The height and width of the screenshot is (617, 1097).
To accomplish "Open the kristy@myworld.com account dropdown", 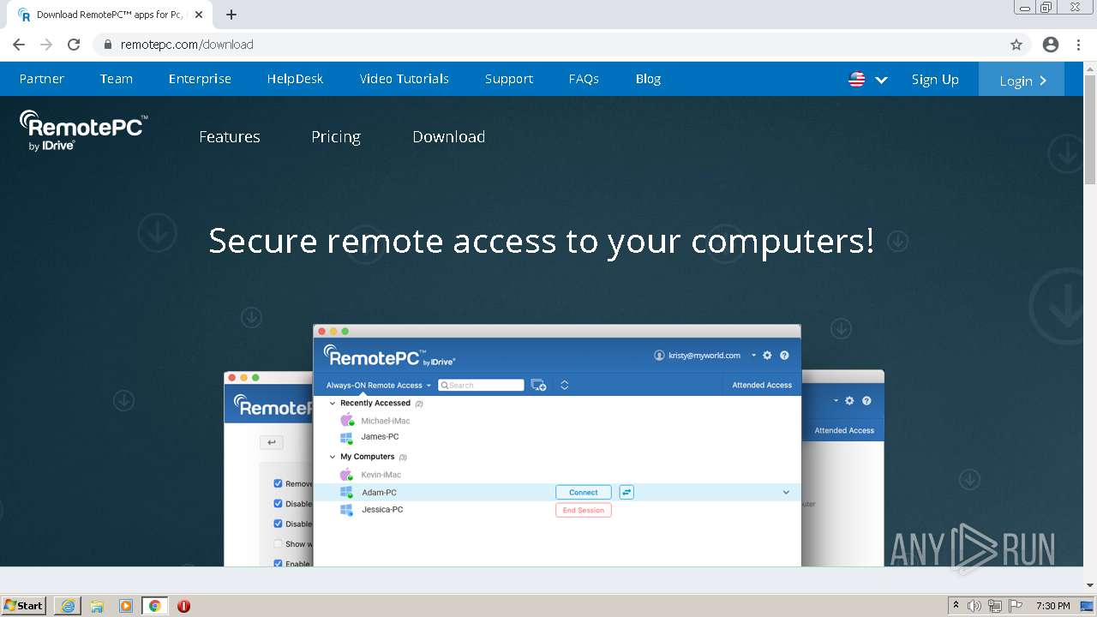I will [704, 356].
